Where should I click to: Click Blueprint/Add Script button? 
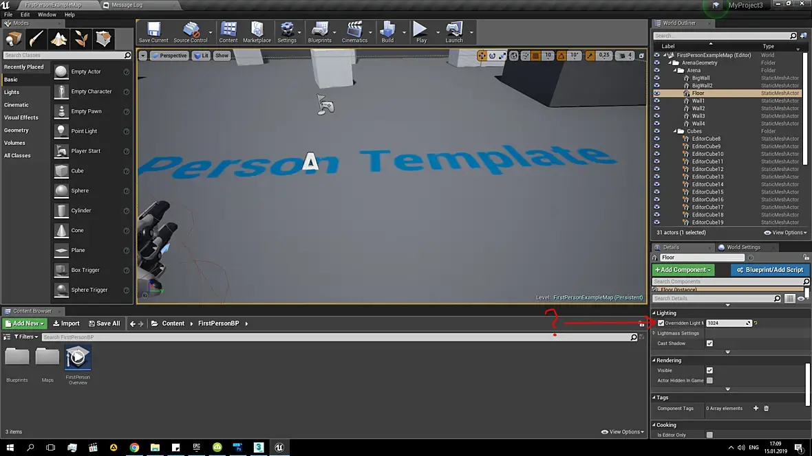769,270
